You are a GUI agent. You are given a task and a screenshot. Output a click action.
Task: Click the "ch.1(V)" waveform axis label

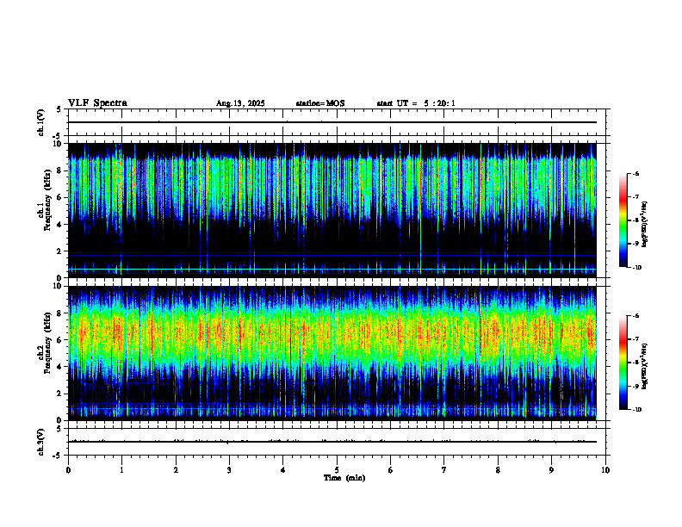pos(40,122)
